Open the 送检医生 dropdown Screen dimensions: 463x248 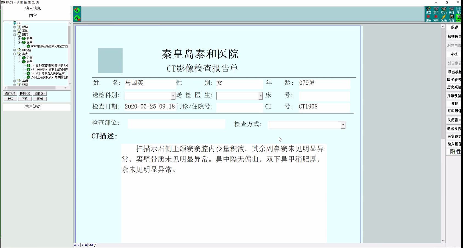[260, 96]
